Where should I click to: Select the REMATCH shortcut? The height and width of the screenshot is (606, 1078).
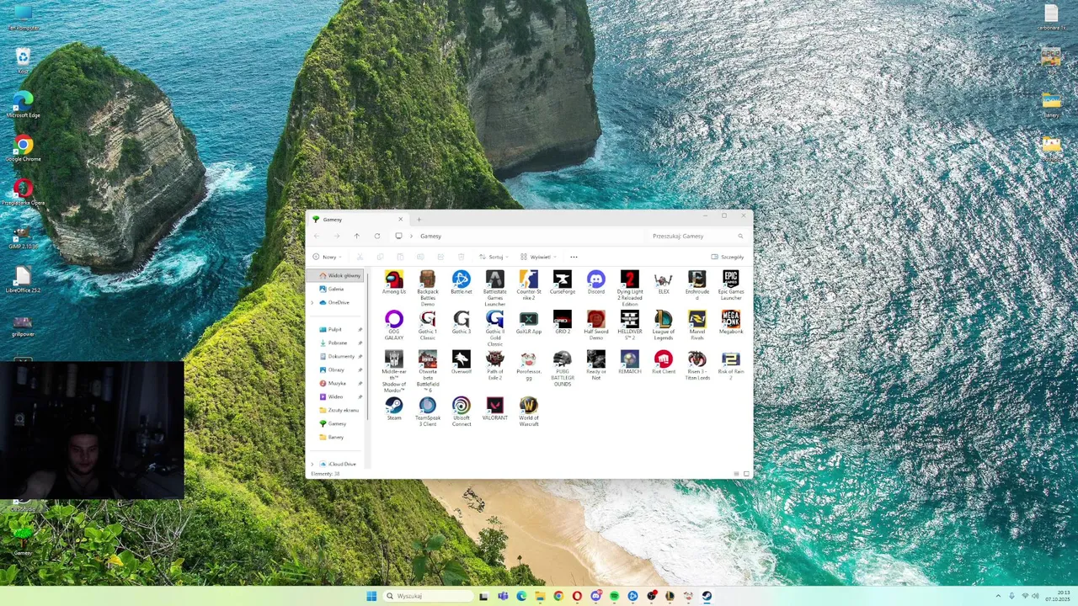click(x=630, y=363)
